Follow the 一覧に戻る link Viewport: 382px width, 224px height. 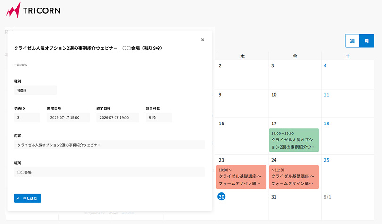pyautogui.click(x=21, y=65)
